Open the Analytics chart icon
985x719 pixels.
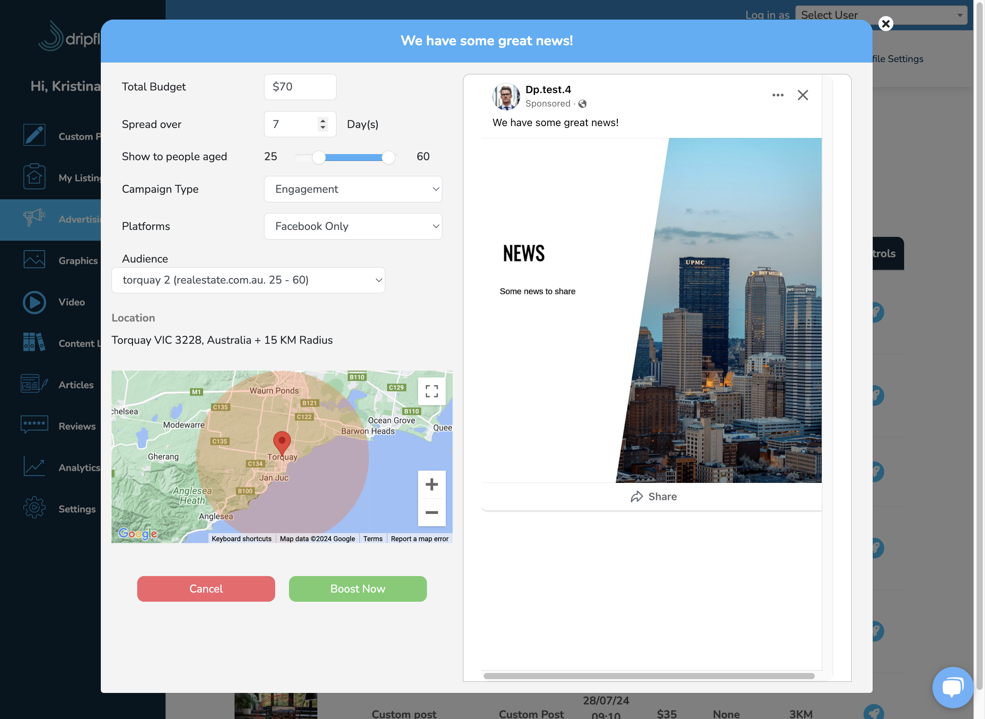(34, 467)
